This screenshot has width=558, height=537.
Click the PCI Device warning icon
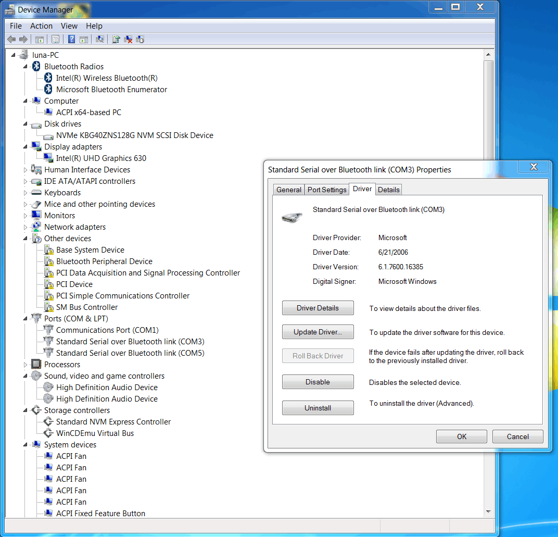point(49,284)
